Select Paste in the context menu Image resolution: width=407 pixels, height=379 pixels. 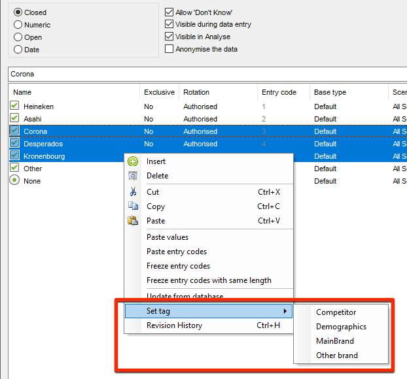(x=209, y=221)
